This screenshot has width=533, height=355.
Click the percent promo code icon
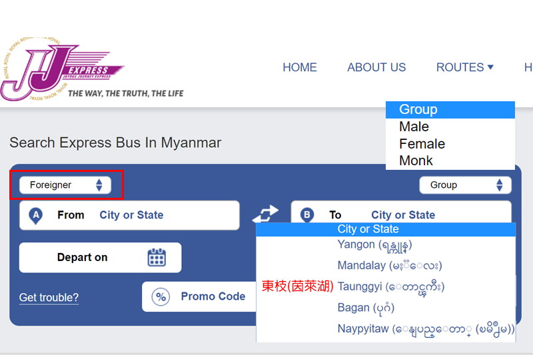(161, 296)
